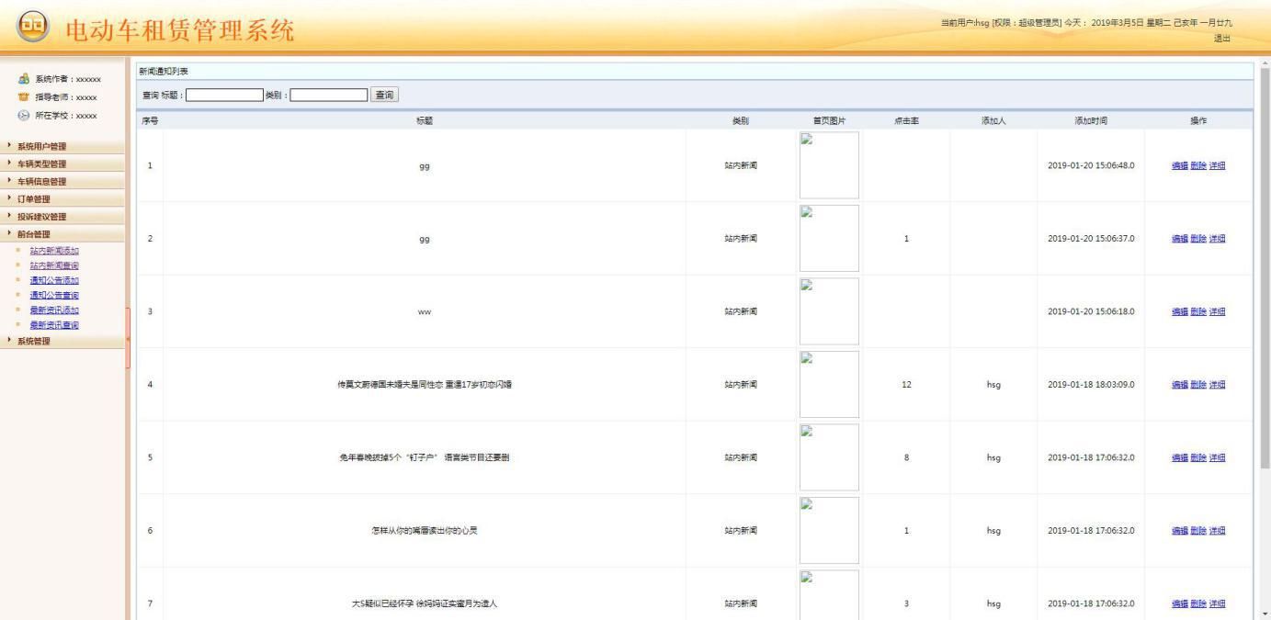Click 详细 for row 2
Image resolution: width=1271 pixels, height=620 pixels.
pos(1217,239)
